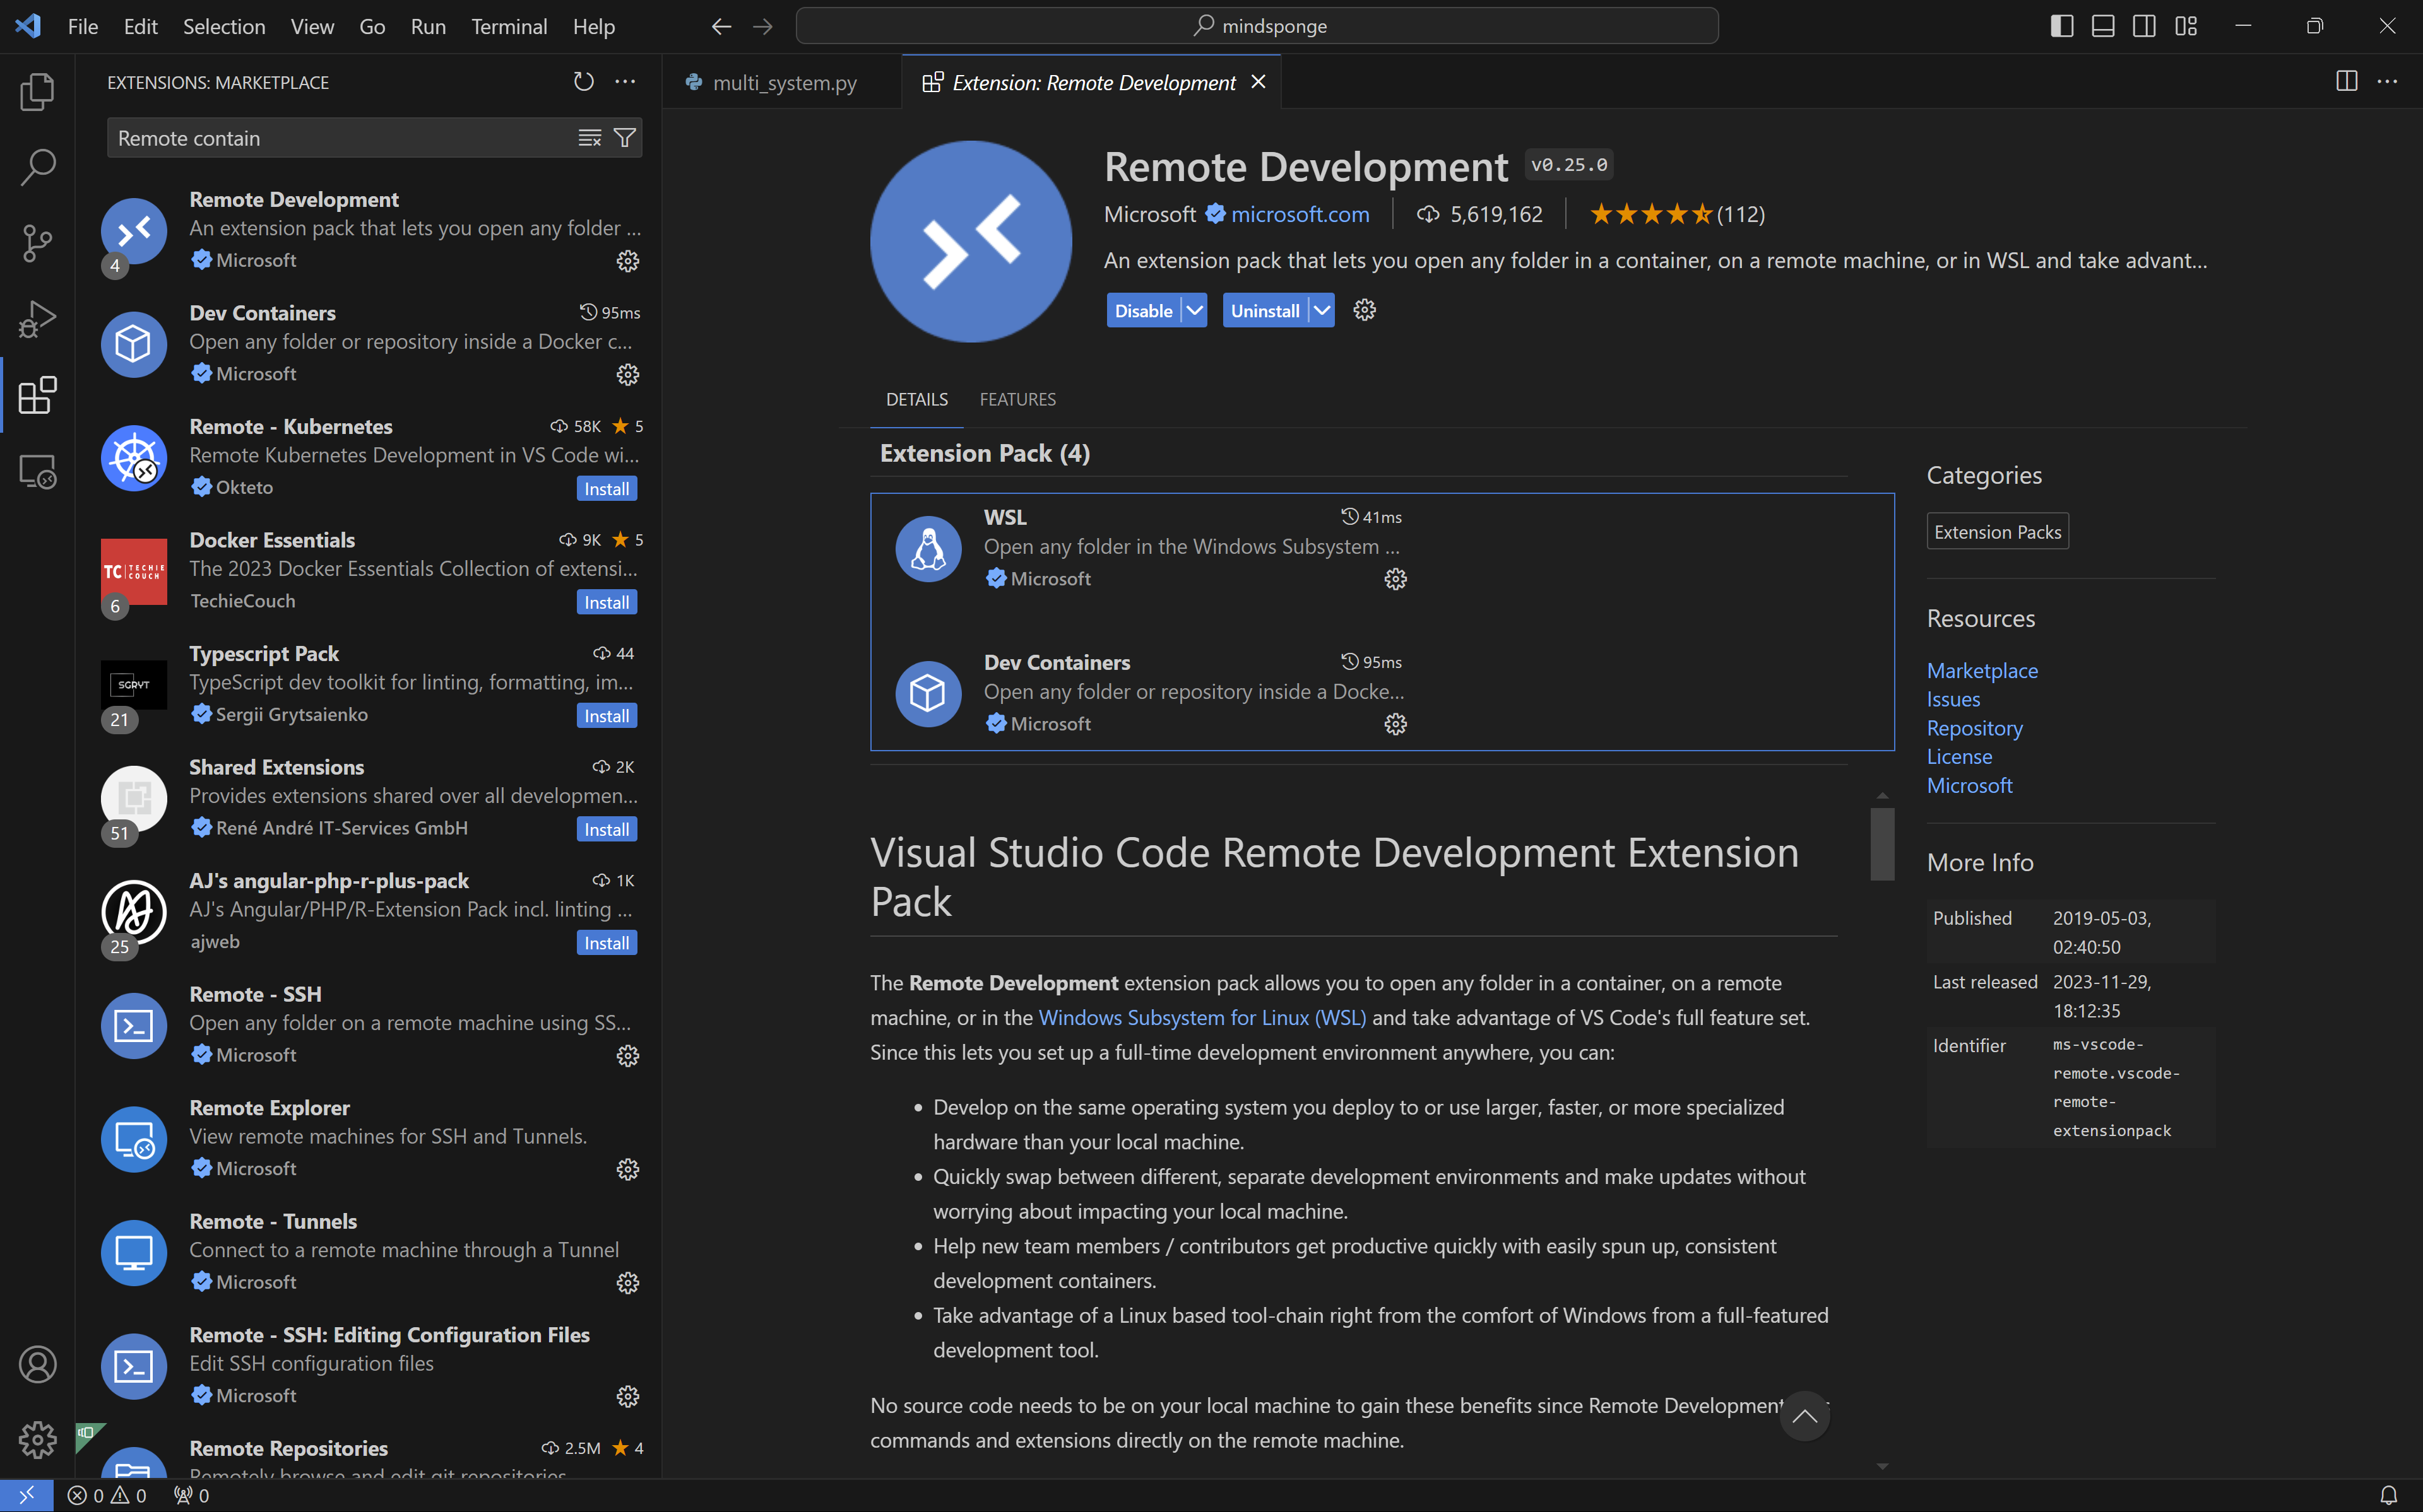
Task: Expand the Disable button dropdown arrow
Action: point(1195,311)
